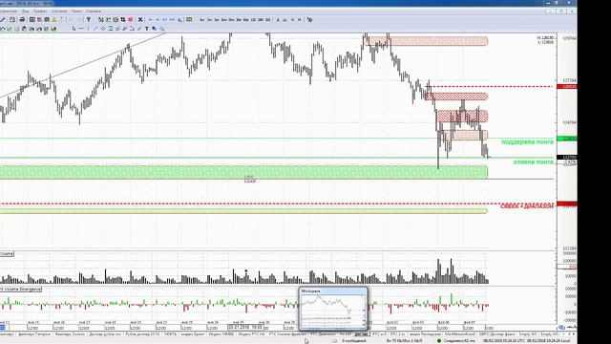The height and width of the screenshot is (344, 611).
Task: Open the Вид menu
Action: pyautogui.click(x=26, y=11)
